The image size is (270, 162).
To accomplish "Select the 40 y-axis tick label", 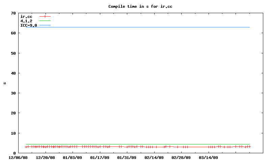I will [x=13, y=73].
